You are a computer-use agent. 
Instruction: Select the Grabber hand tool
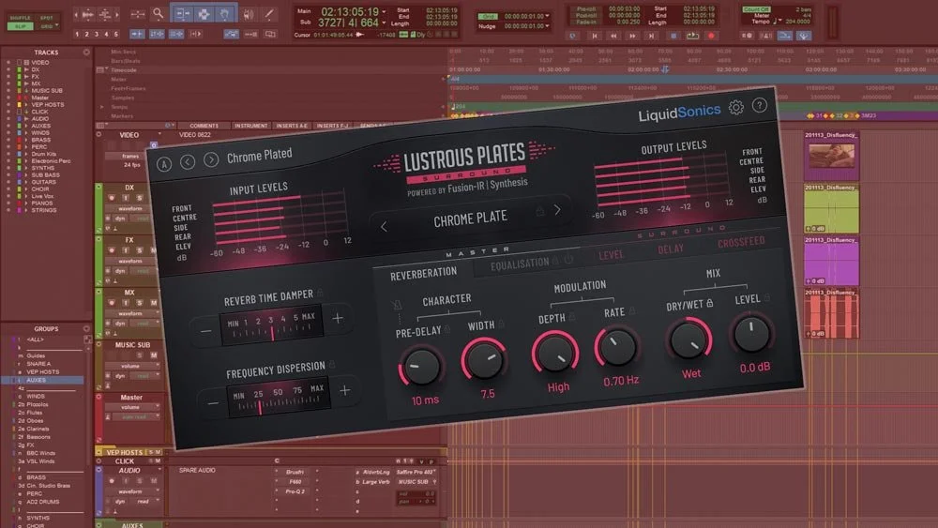225,13
